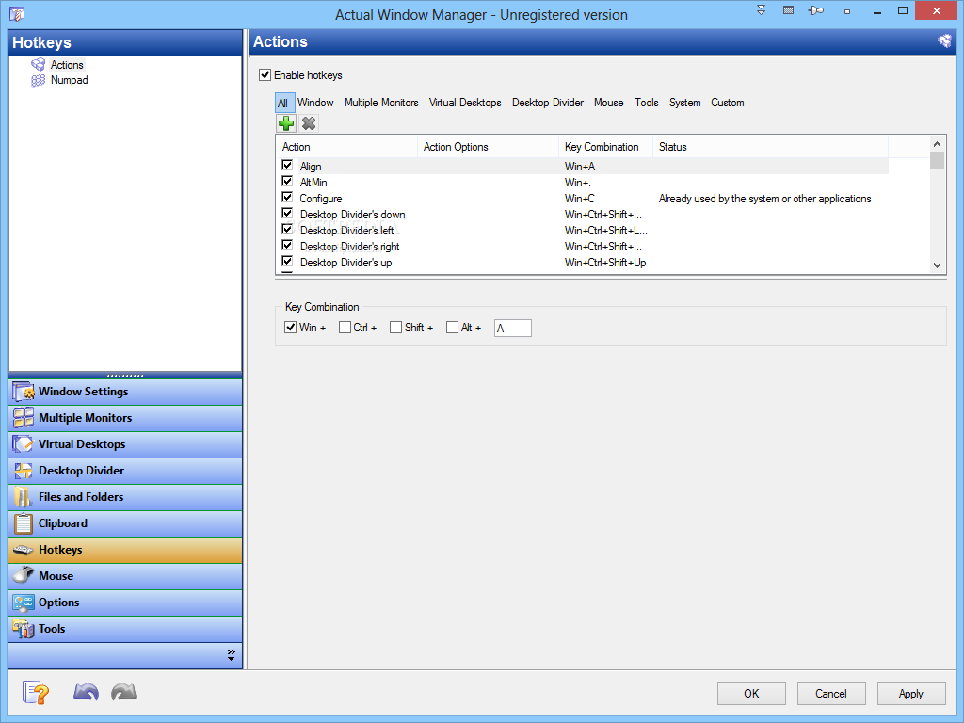The width and height of the screenshot is (964, 723).
Task: Click the Multiple Monitors panel icon
Action: [x=24, y=418]
